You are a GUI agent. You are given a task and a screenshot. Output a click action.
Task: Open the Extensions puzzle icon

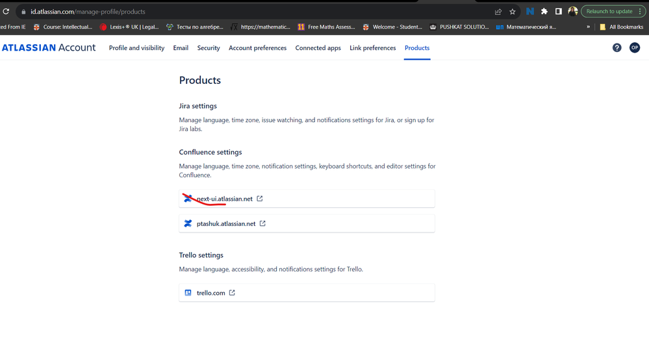tap(544, 12)
